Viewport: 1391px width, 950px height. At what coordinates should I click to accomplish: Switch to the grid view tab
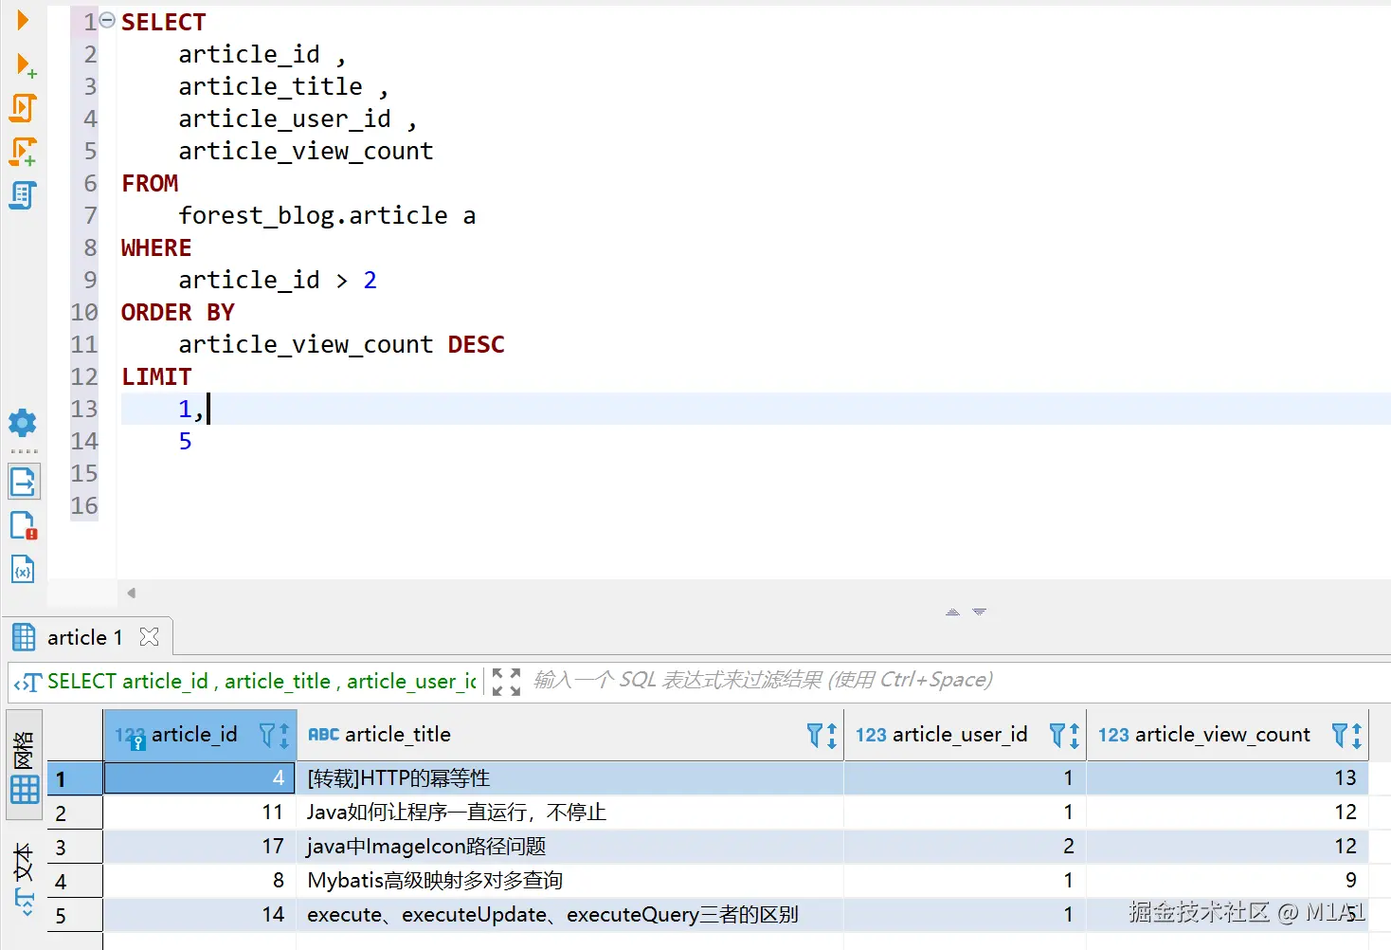(x=25, y=766)
